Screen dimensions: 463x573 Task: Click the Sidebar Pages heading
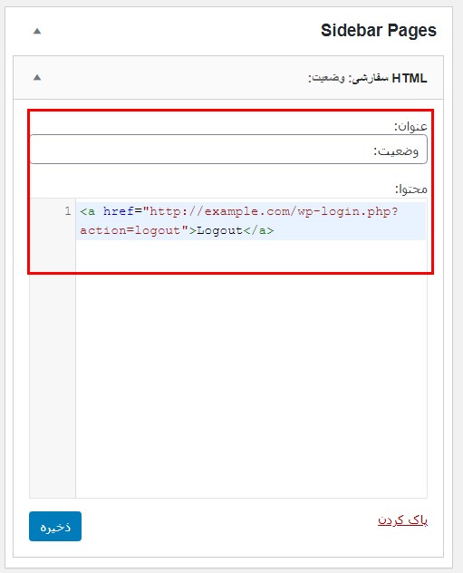tap(379, 30)
